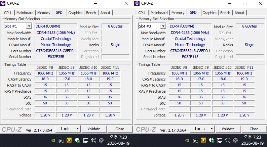The image size is (267, 147).
Task: Click the yellow tray app icon in right taskbar
Action: click(203, 140)
